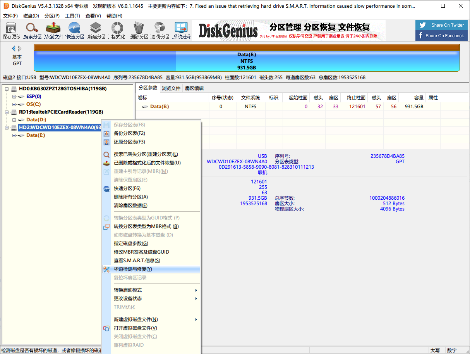Open the 分区(P) menu
Viewport: 470px width, 354px height.
52,16
